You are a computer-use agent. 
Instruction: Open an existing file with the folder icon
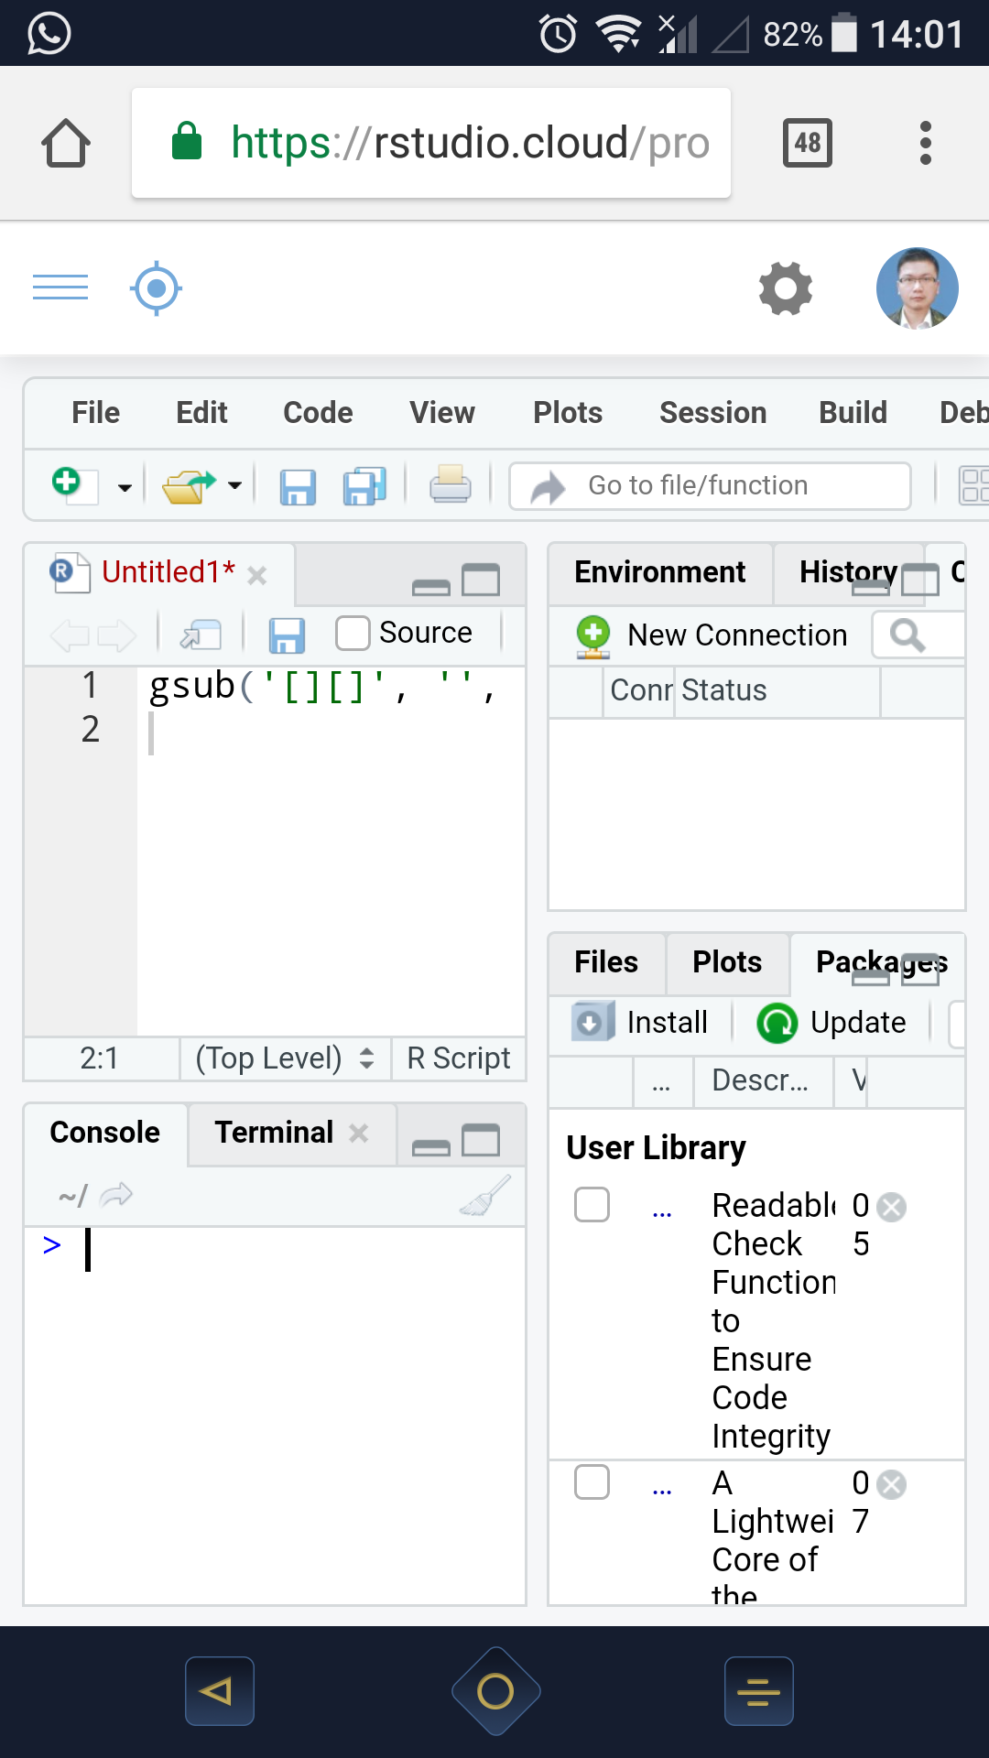(x=188, y=485)
